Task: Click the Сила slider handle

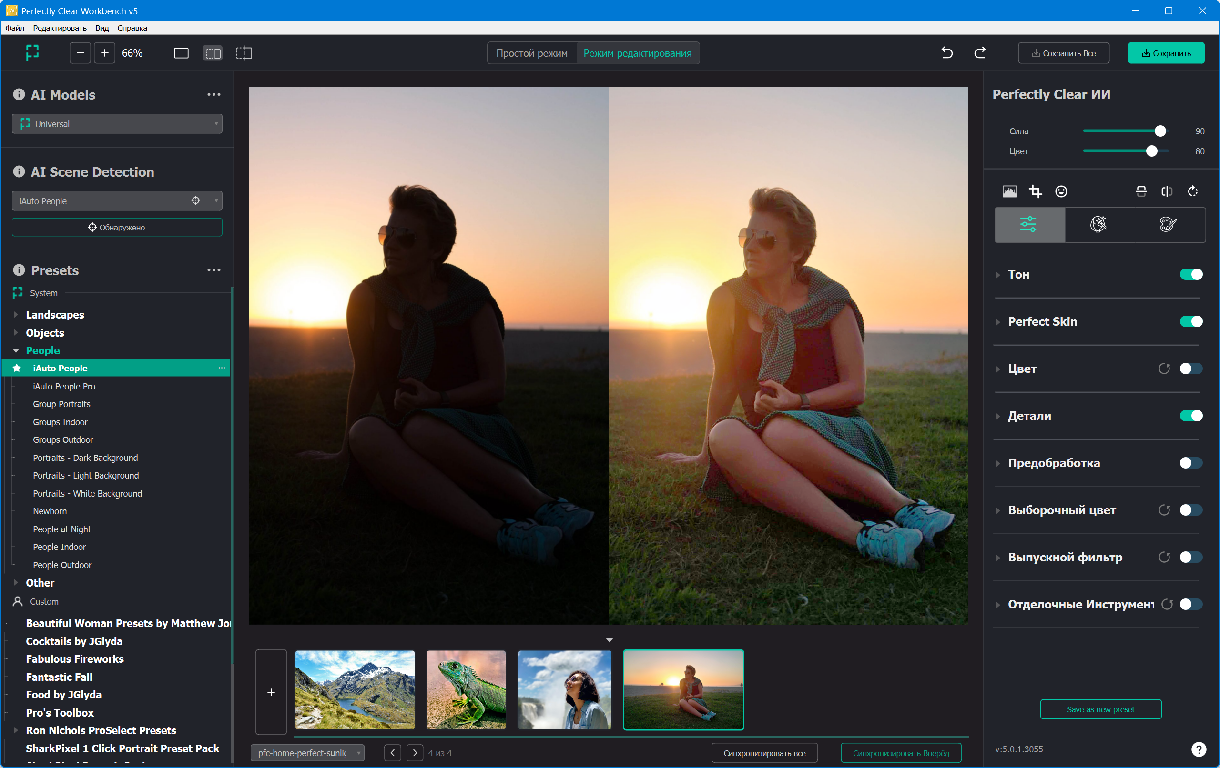Action: click(x=1159, y=131)
